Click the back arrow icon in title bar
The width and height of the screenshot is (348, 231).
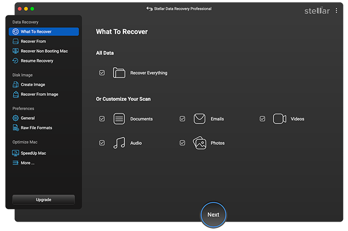(150, 9)
